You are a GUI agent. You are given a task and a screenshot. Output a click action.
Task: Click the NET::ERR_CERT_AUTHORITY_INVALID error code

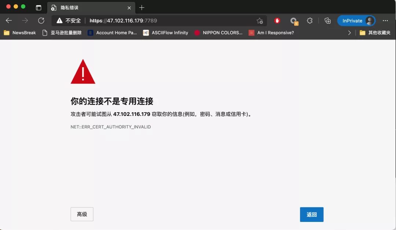111,127
